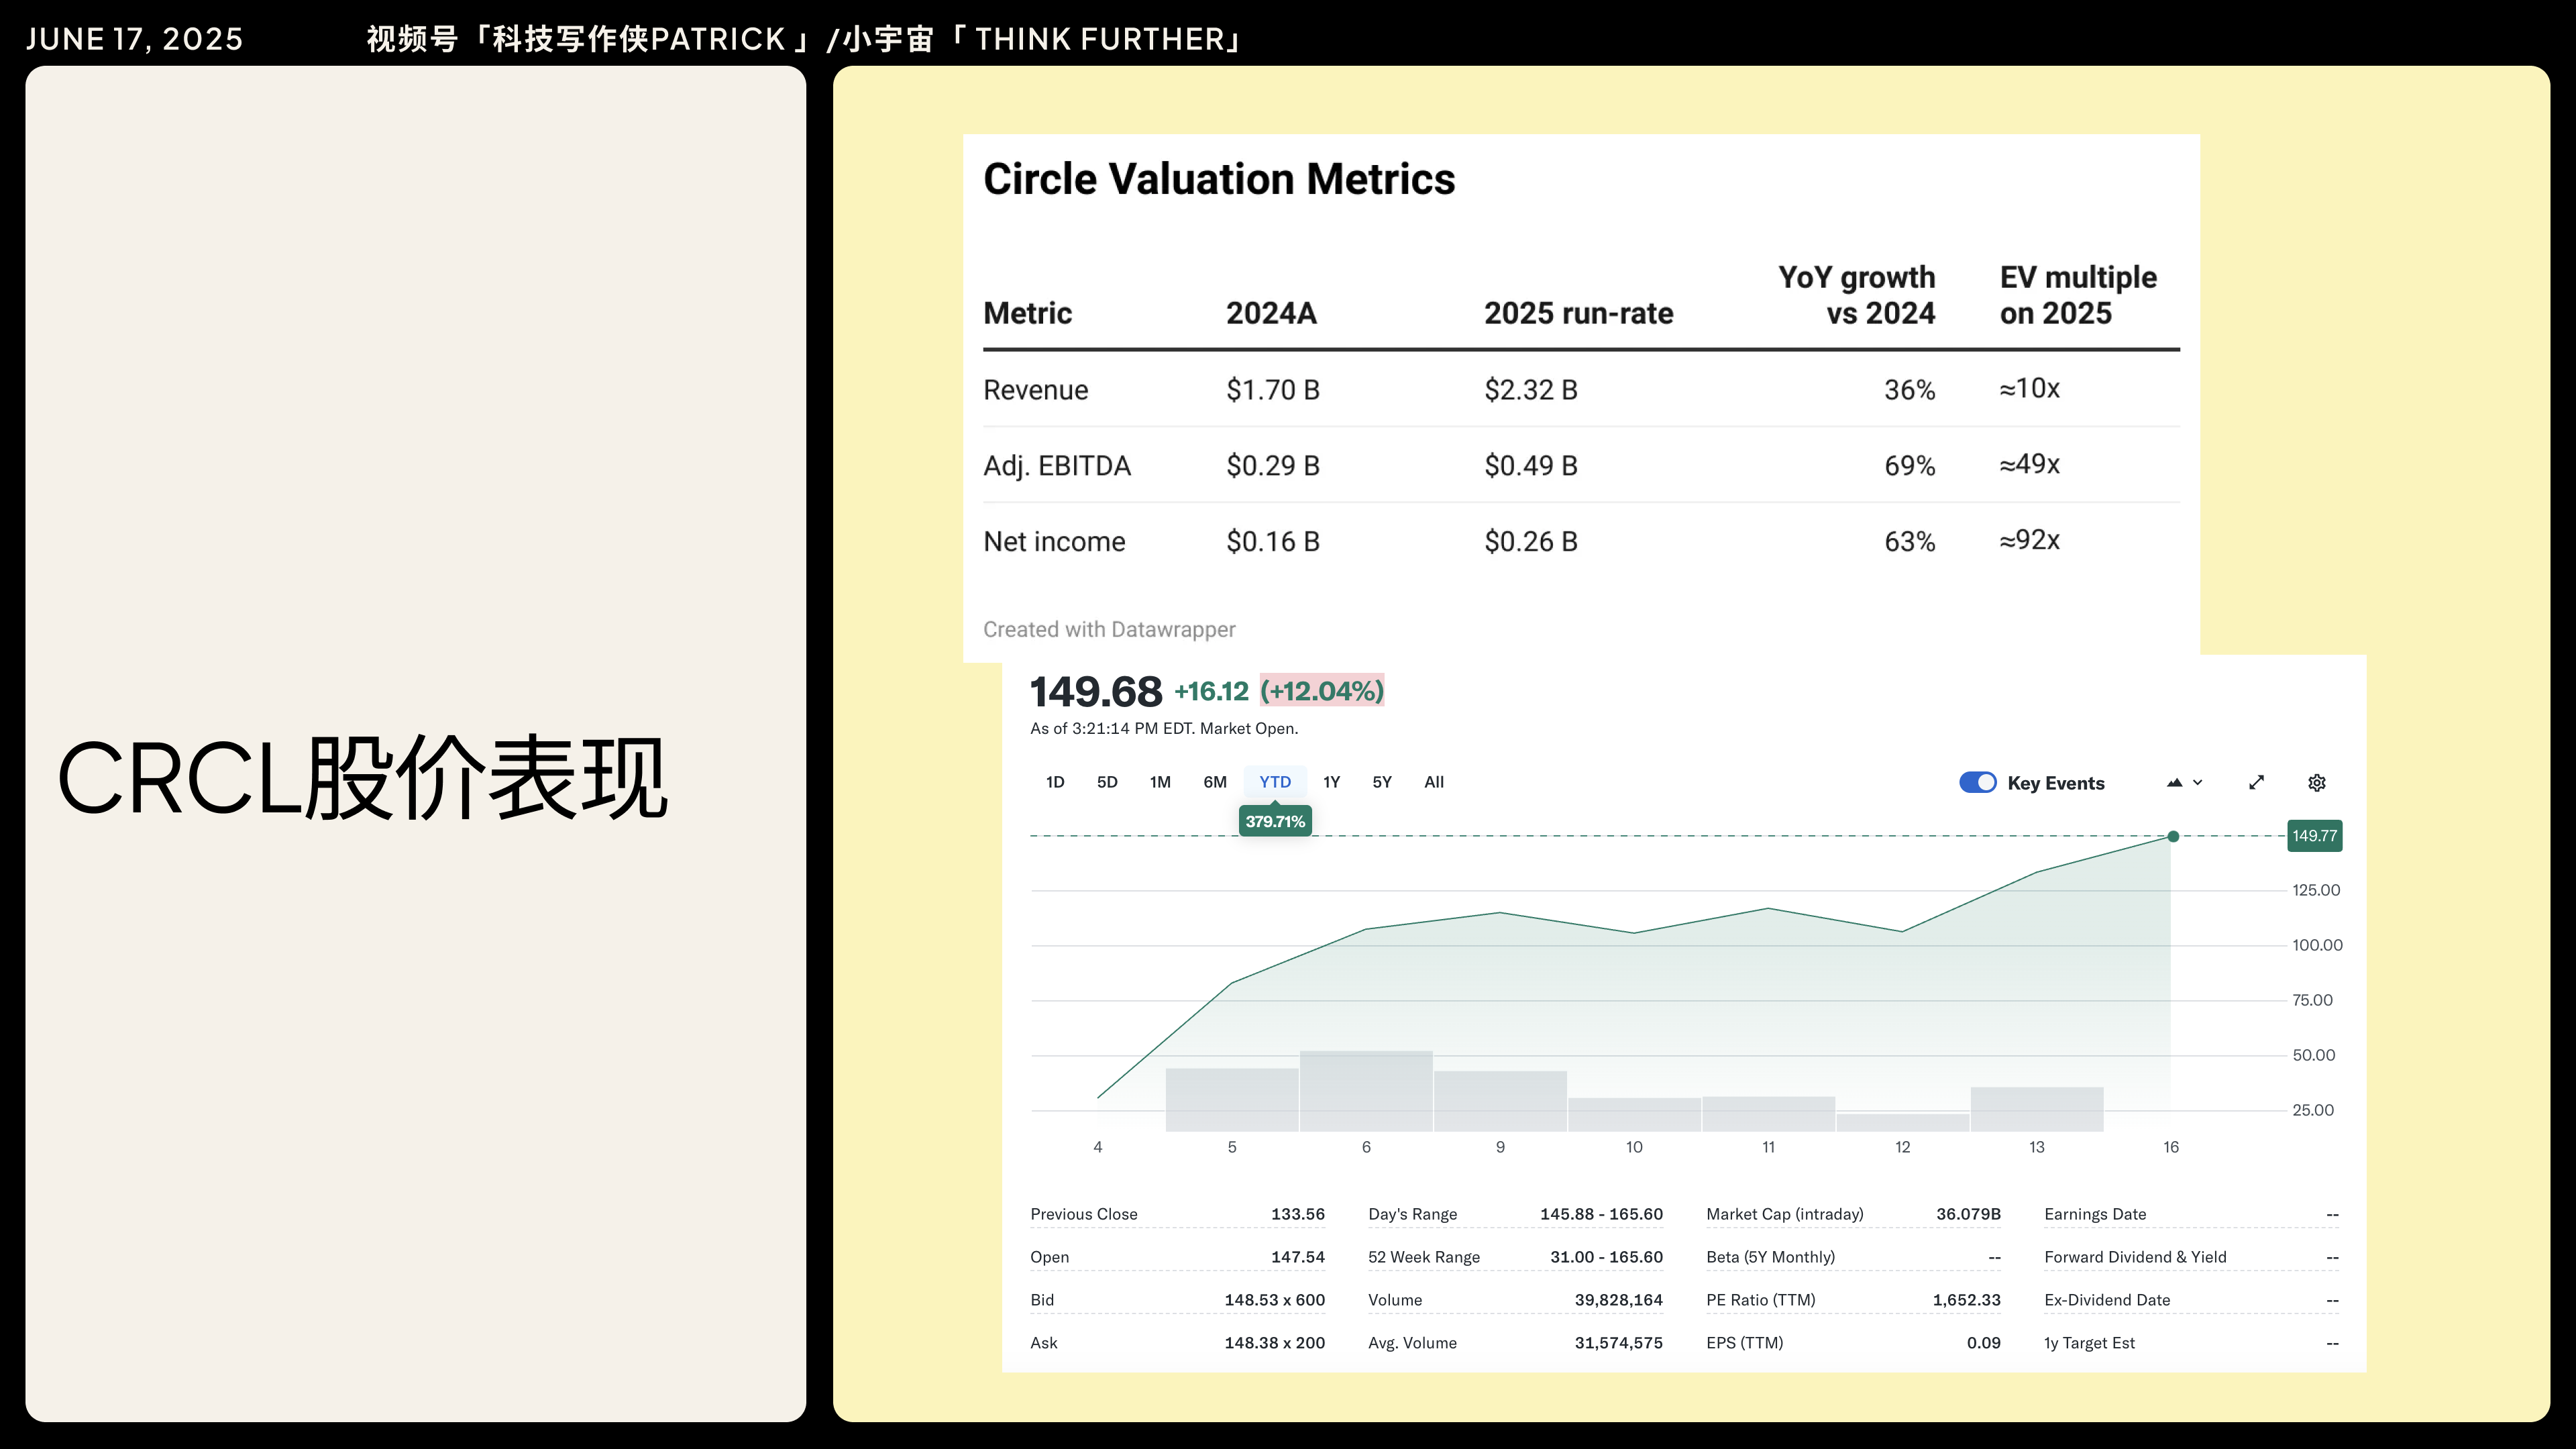Switch chart to 6M range
The image size is (2576, 1449).
tap(1215, 782)
